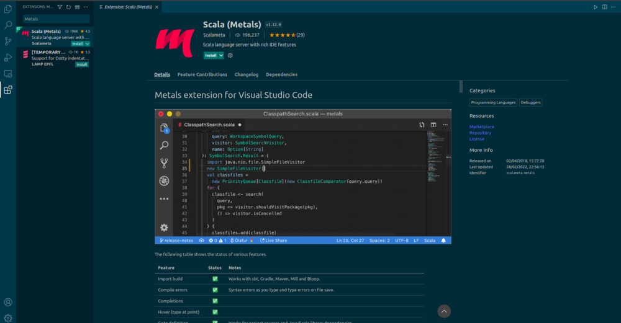Click the version badge v1.12.0

[273, 25]
